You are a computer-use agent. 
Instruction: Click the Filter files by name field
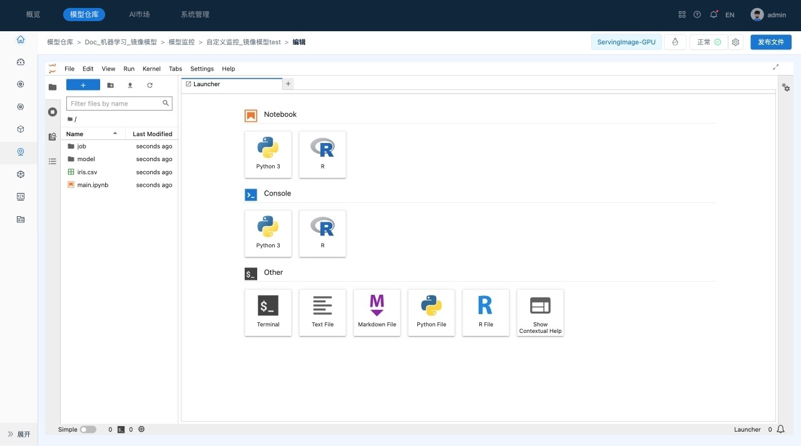click(115, 104)
